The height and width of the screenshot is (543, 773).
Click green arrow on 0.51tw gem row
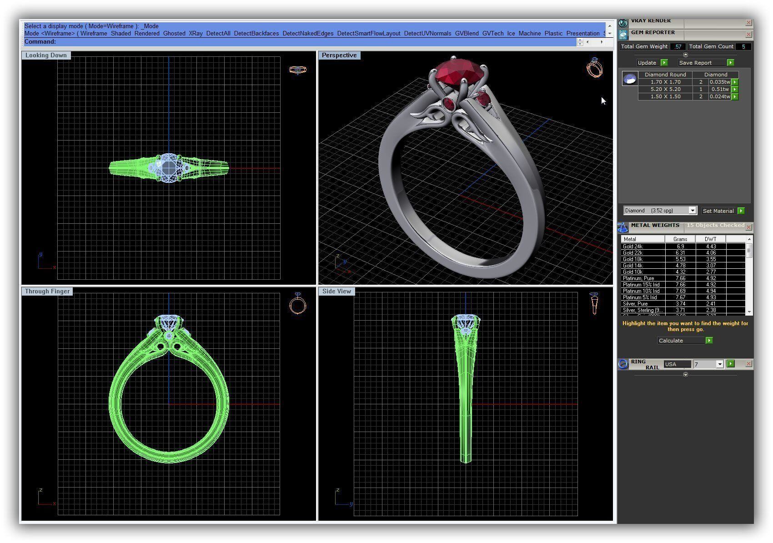pyautogui.click(x=735, y=90)
